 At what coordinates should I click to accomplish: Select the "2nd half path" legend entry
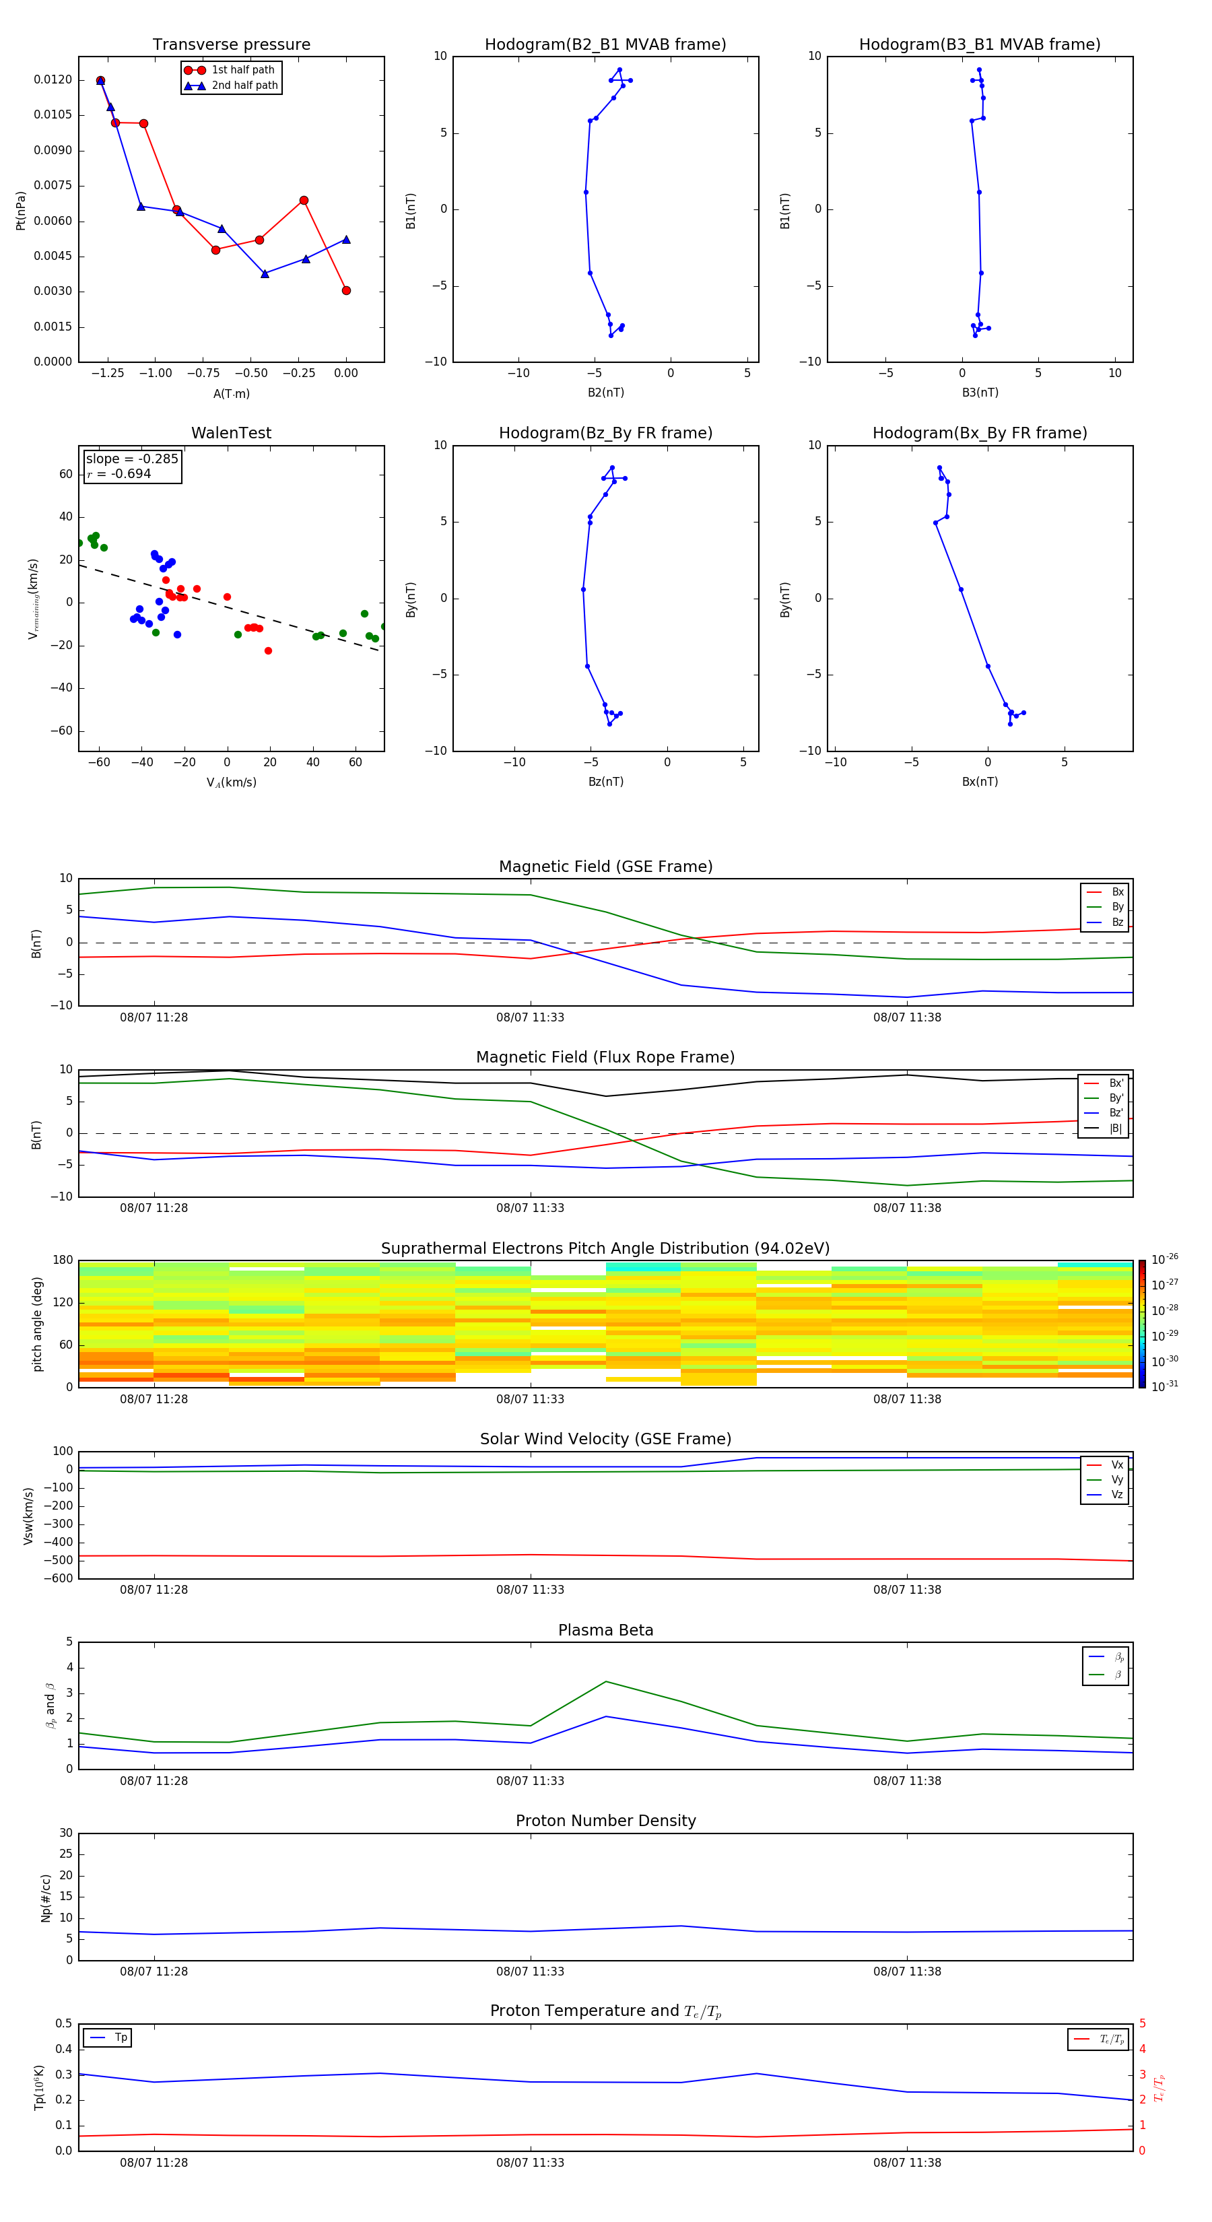(230, 86)
